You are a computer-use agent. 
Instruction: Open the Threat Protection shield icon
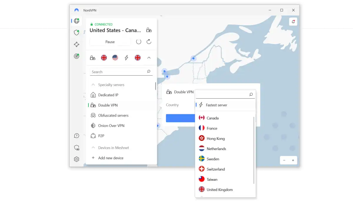tap(76, 33)
